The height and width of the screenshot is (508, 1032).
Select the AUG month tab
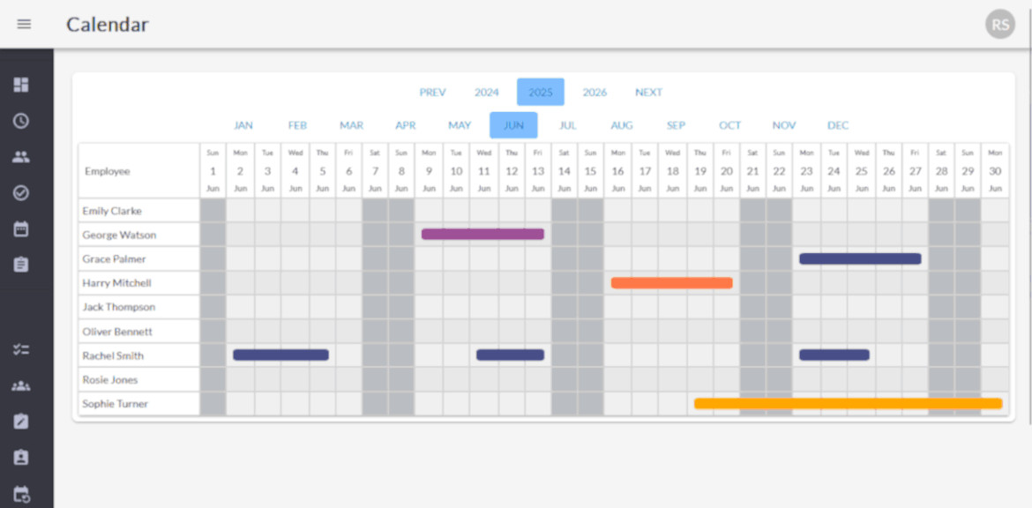click(621, 125)
